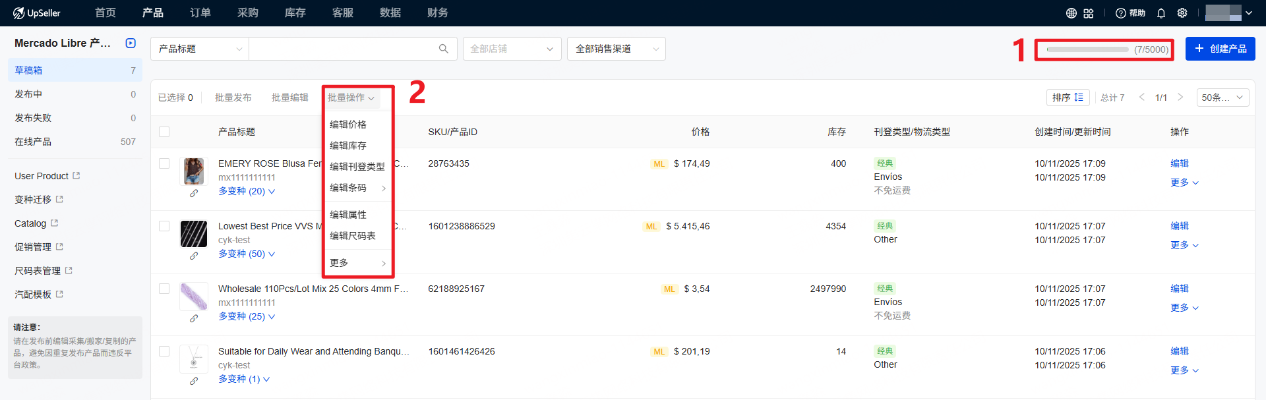The width and height of the screenshot is (1266, 400).
Task: Open the 全部店铺 store dropdown
Action: (x=512, y=49)
